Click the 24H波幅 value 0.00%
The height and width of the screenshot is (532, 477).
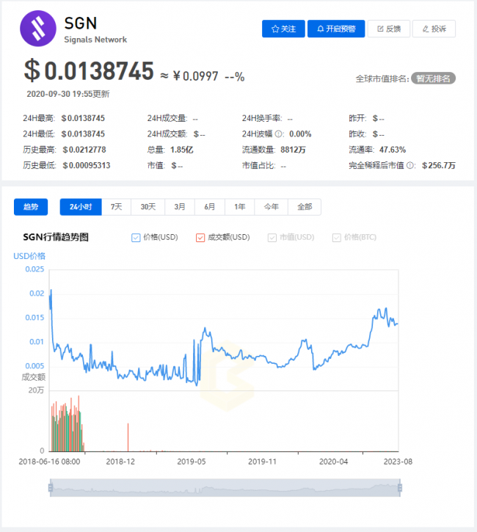(300, 134)
